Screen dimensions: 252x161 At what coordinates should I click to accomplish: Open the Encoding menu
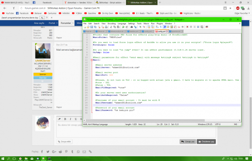click(x=112, y=24)
